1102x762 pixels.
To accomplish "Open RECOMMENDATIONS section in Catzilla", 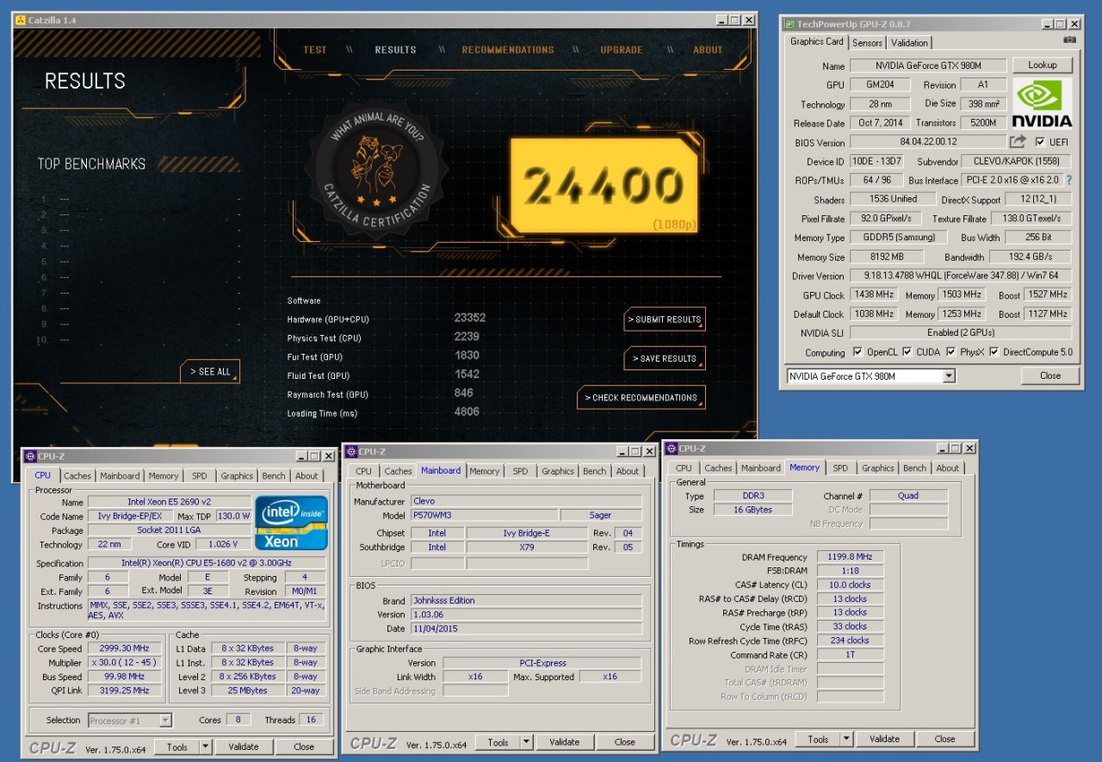I will click(x=508, y=50).
